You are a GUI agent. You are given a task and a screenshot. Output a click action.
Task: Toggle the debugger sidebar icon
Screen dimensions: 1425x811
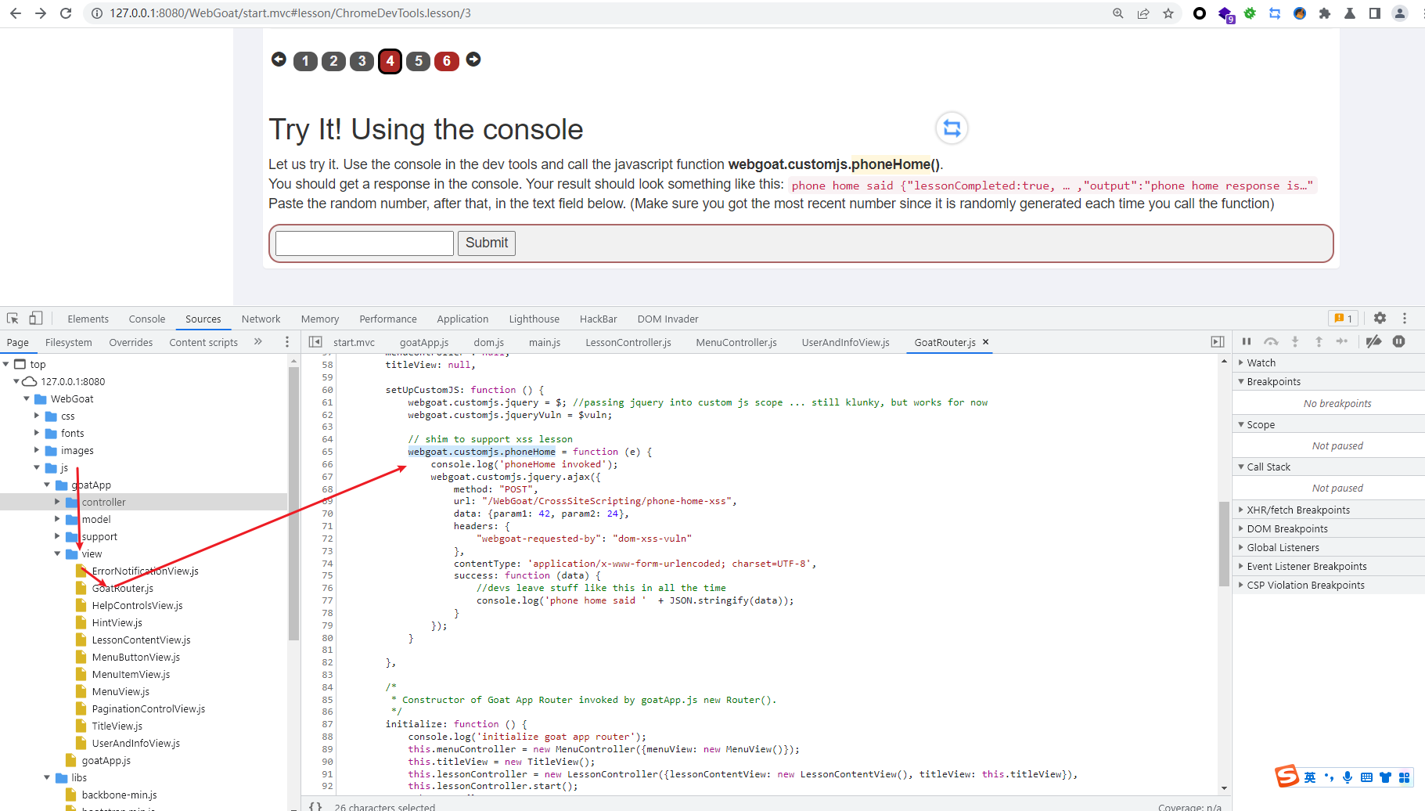(x=1218, y=342)
